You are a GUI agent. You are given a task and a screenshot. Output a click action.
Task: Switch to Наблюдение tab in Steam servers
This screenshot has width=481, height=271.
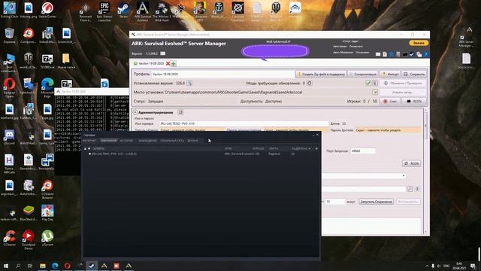147,141
